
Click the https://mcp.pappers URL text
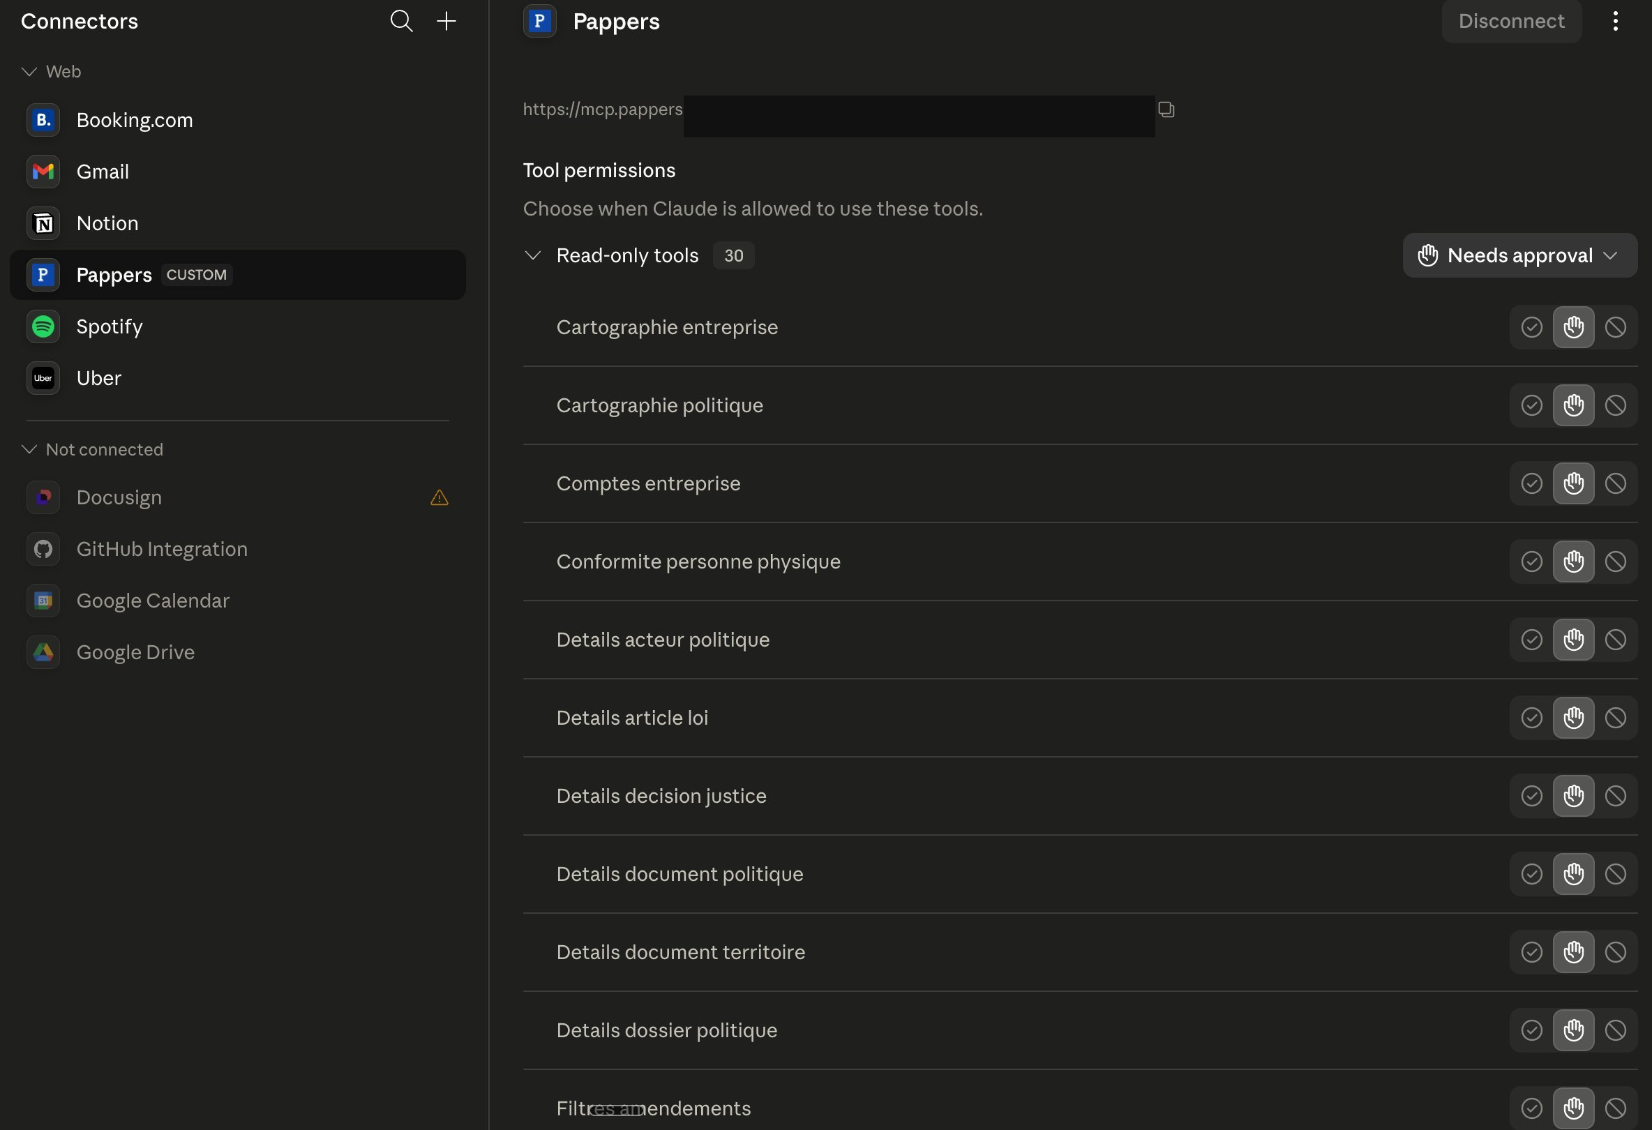[602, 109]
